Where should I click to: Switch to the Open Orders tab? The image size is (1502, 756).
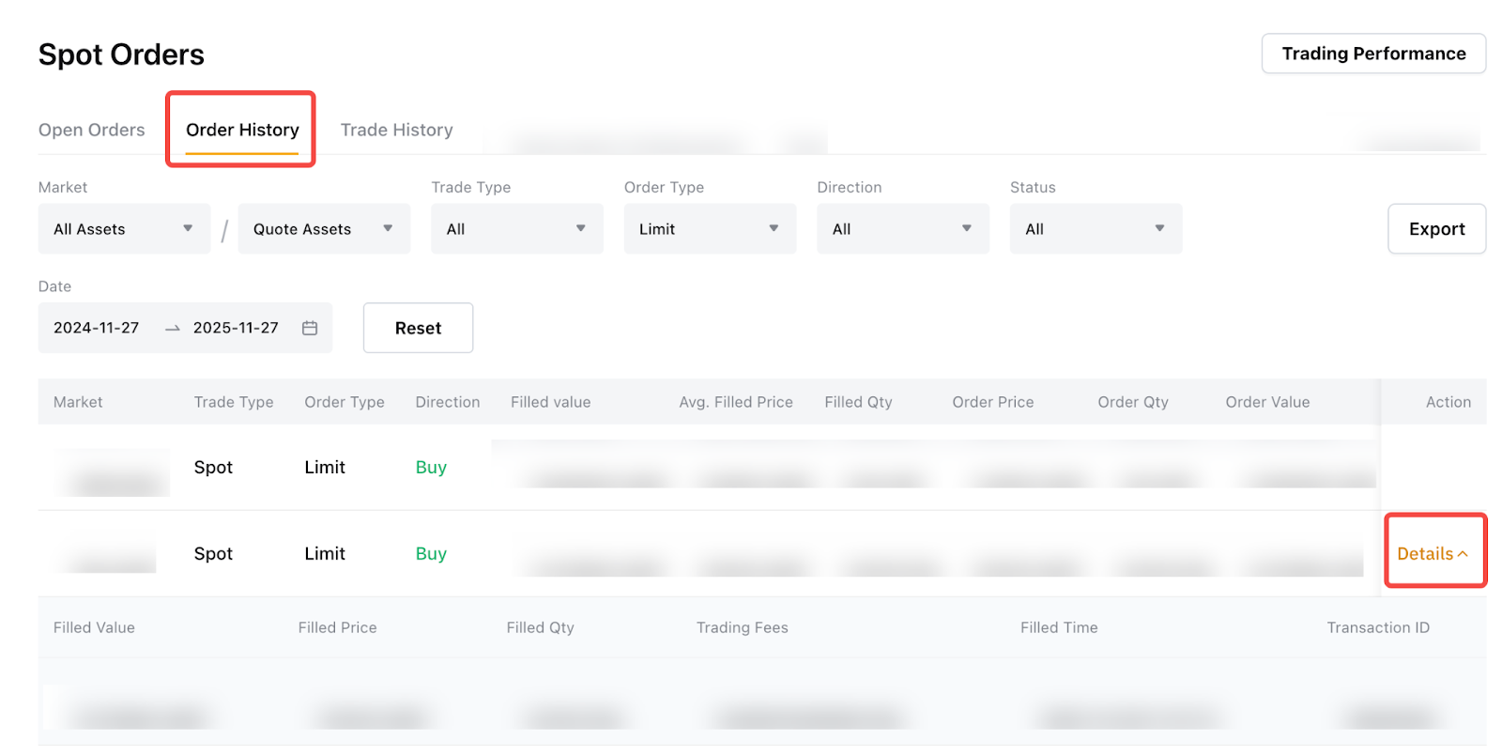[x=92, y=130]
